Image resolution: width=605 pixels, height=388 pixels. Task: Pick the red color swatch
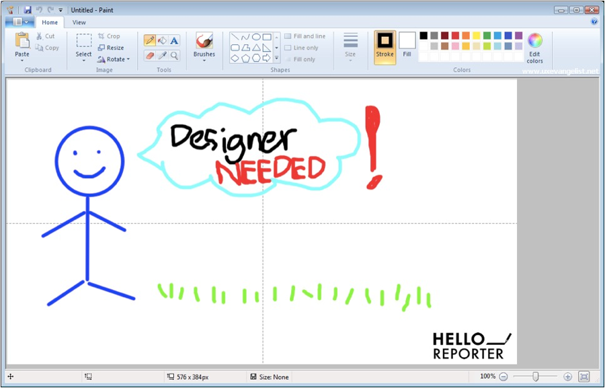455,36
